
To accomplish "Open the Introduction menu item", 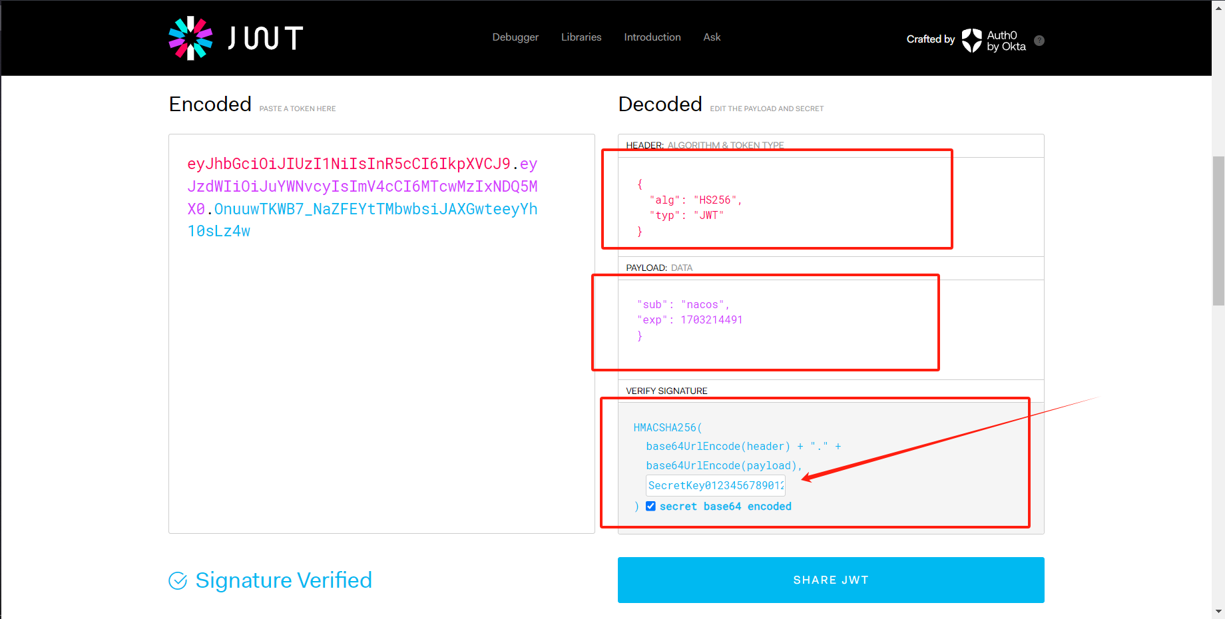I will pos(652,37).
